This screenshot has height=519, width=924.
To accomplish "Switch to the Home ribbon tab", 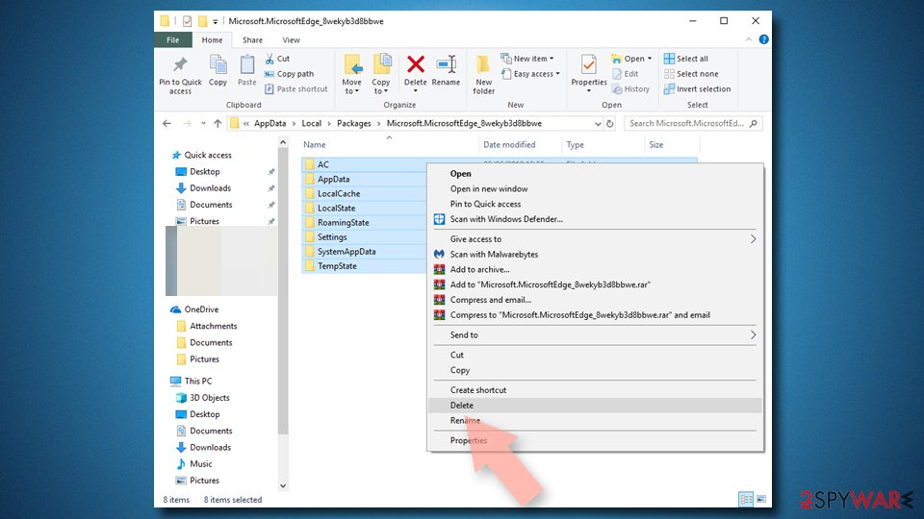I will pos(212,40).
